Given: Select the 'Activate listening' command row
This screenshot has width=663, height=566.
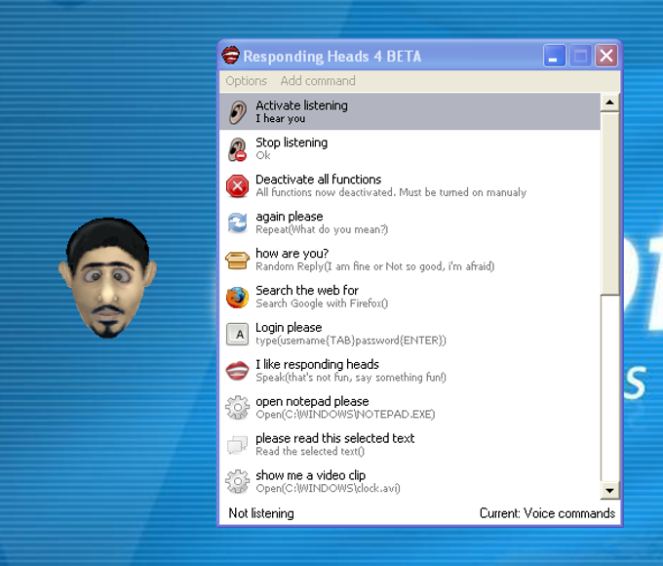Looking at the screenshot, I should click(x=409, y=112).
